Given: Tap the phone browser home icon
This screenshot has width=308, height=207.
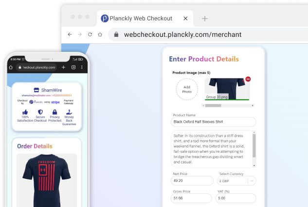Looking at the screenshot, I should coord(11,67).
